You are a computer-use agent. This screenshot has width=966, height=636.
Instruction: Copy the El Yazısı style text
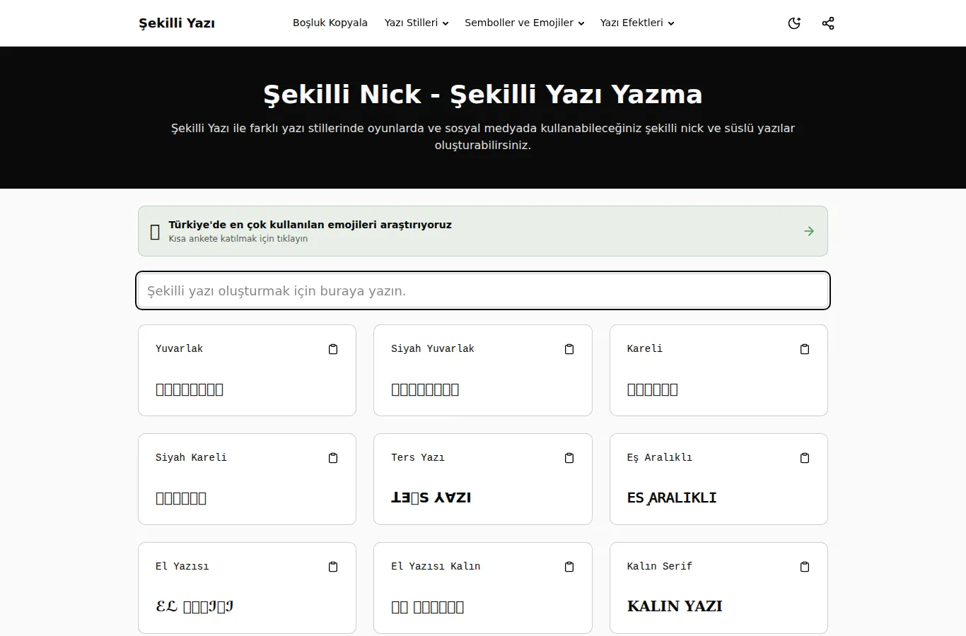pyautogui.click(x=333, y=567)
